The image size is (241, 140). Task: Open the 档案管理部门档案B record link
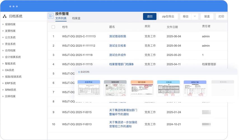[121, 64]
